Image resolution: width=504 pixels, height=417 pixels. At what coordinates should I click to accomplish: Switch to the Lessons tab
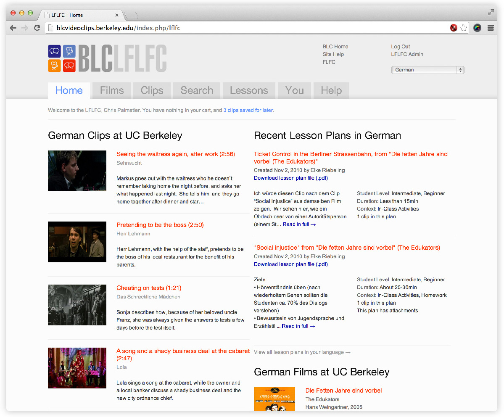coord(249,90)
